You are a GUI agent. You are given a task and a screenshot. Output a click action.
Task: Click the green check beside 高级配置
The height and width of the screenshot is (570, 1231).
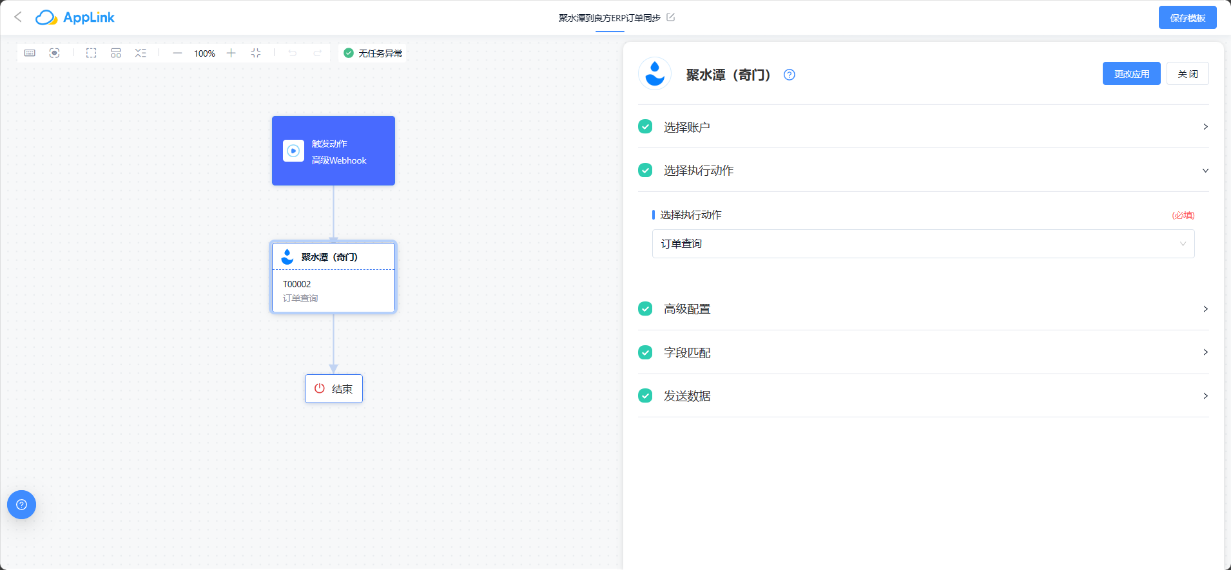[x=645, y=309]
